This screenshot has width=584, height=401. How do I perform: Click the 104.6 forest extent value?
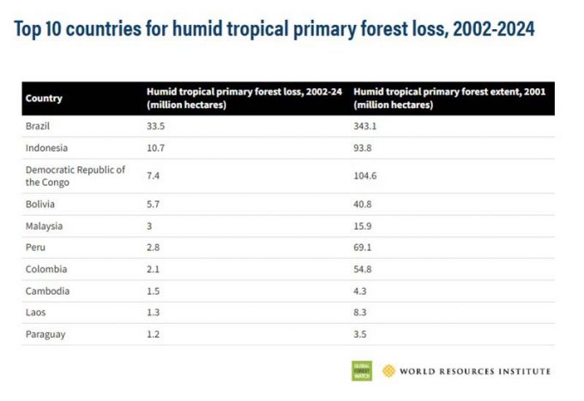366,176
